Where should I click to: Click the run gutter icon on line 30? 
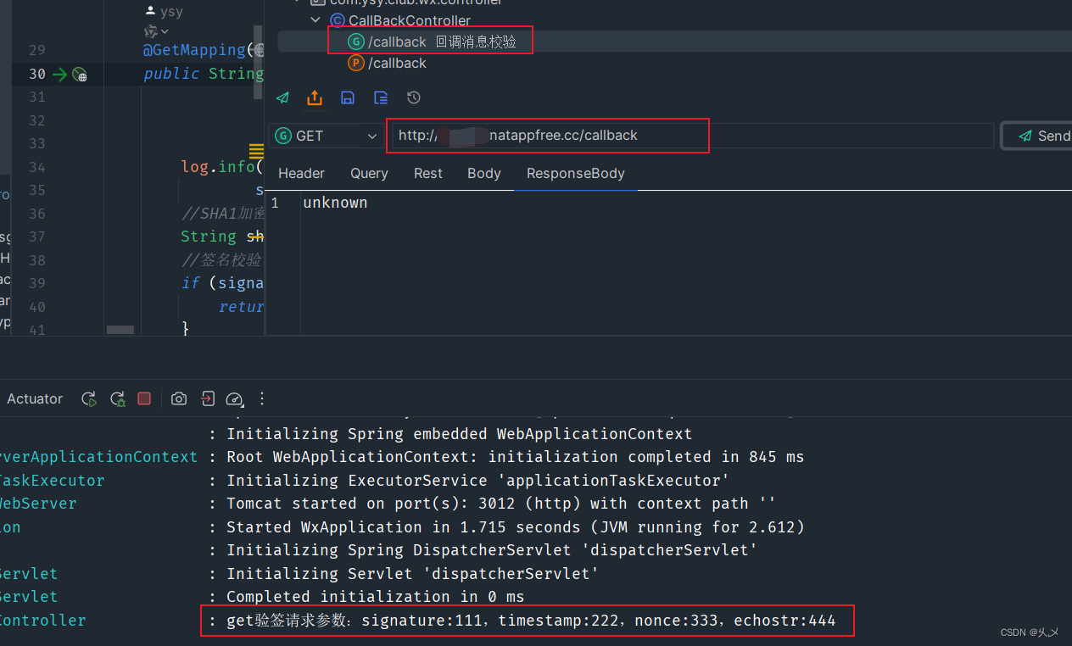[x=79, y=74]
